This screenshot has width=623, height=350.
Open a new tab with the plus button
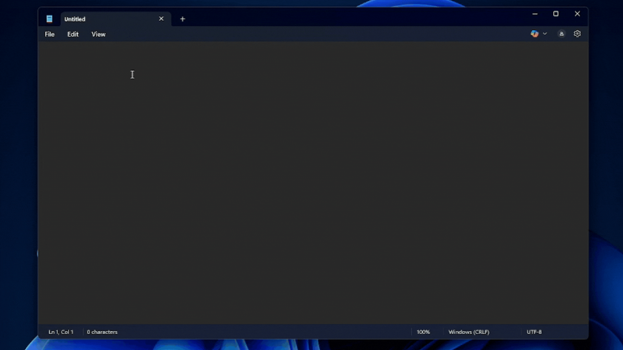[182, 19]
